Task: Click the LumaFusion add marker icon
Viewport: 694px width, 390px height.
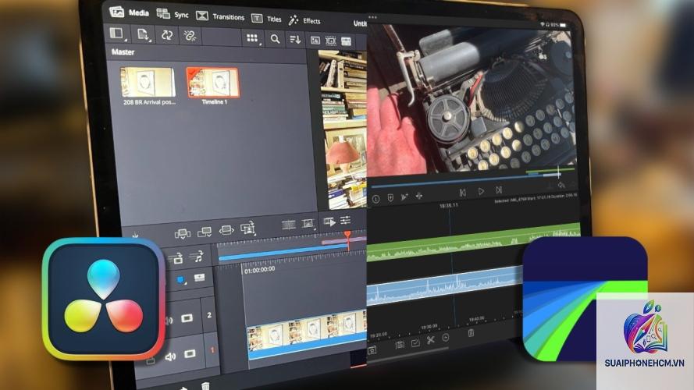Action: (x=390, y=198)
